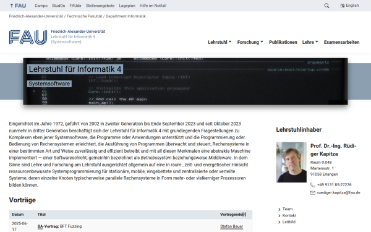This screenshot has width=371, height=232.
Task: Click Technische Fakultät breadcrumb
Action: (x=85, y=16)
